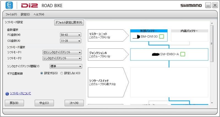
Task: Open the シフトモードについて link
Action: [20, 93]
